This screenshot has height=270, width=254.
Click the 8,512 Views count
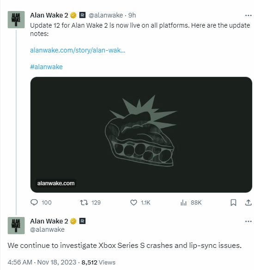click(x=98, y=262)
